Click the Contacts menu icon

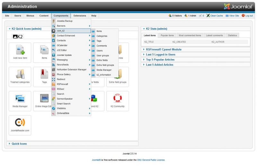53,40
